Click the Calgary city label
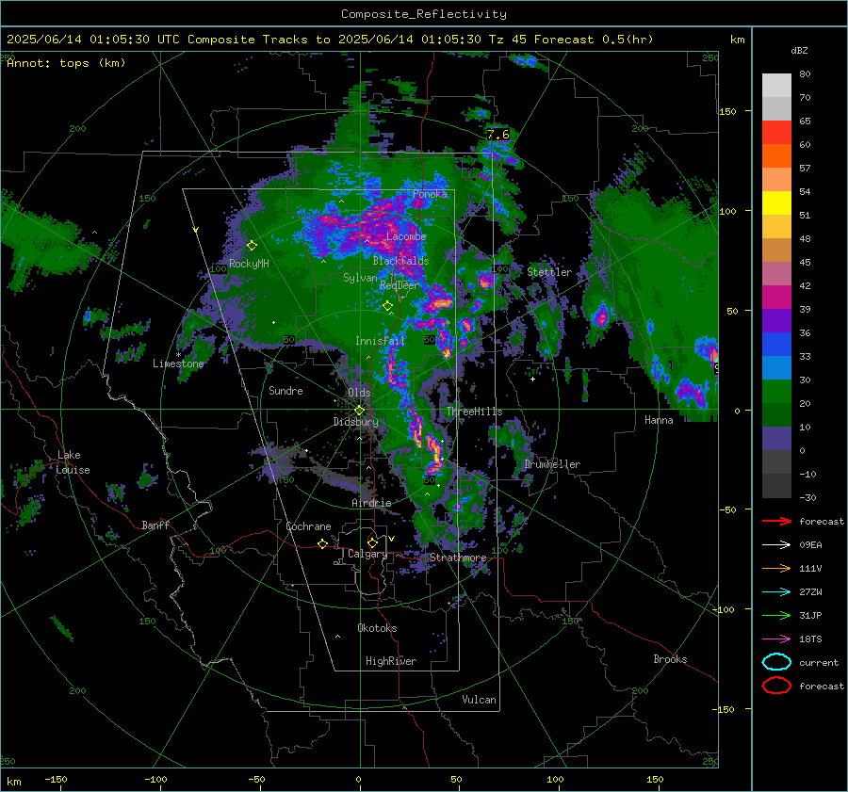This screenshot has width=848, height=792. tap(367, 554)
